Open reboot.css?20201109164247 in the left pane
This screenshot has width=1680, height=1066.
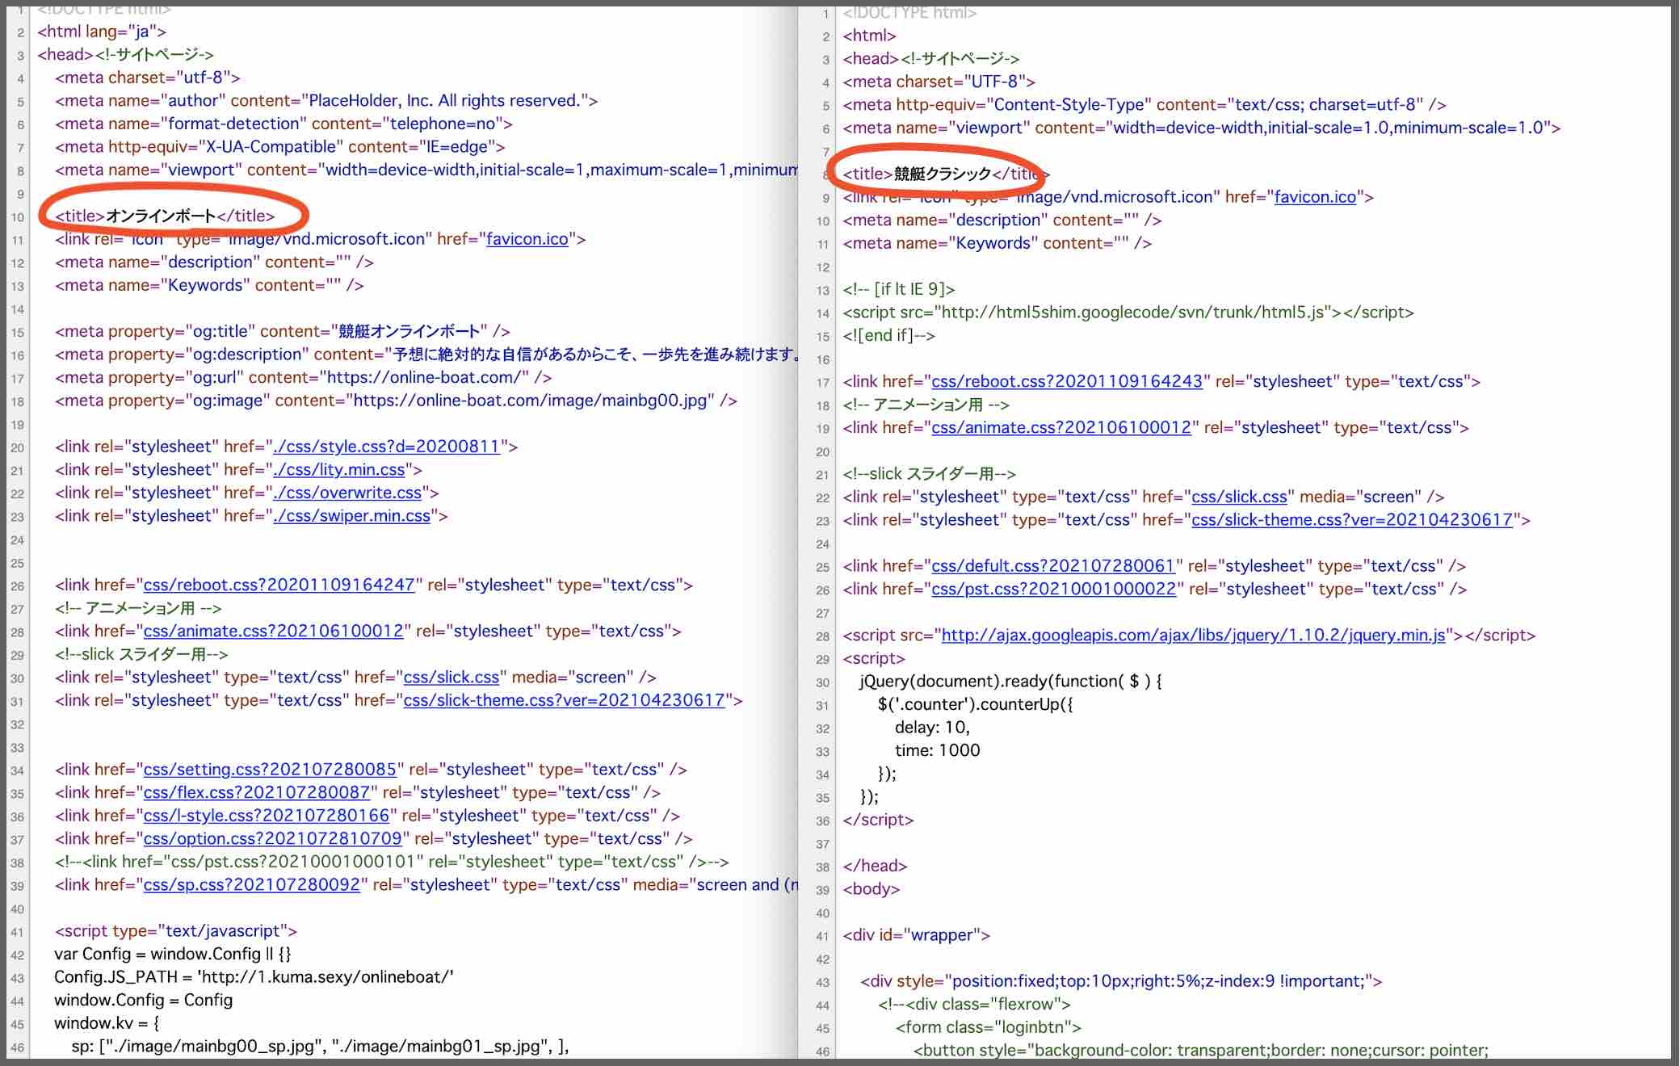[x=279, y=584]
